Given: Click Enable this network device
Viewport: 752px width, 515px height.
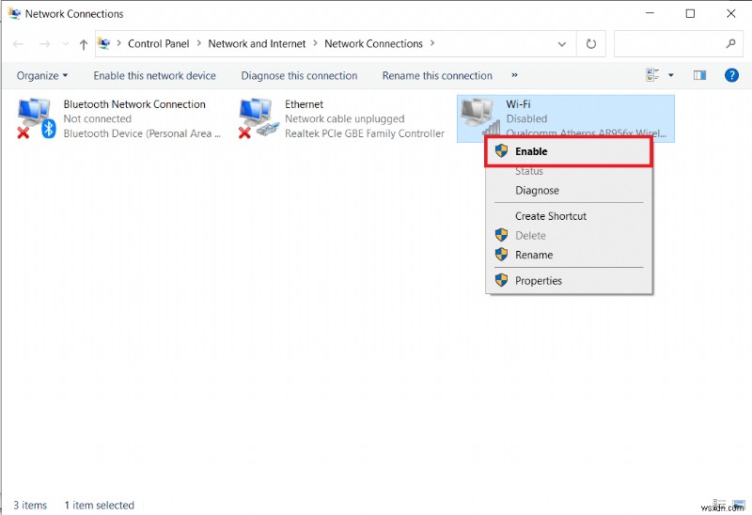Looking at the screenshot, I should coord(154,76).
